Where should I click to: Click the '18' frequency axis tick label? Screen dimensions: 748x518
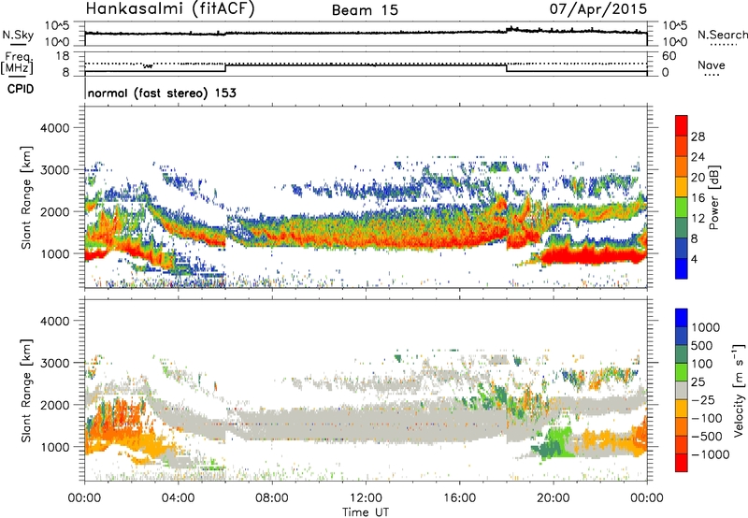[62, 56]
